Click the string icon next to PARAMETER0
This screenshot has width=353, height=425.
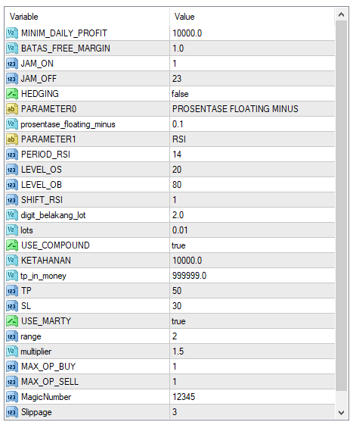(x=12, y=109)
